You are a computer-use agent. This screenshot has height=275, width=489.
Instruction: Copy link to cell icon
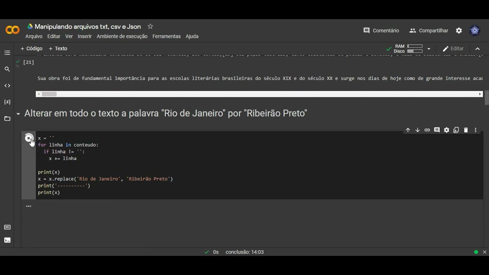click(x=427, y=130)
